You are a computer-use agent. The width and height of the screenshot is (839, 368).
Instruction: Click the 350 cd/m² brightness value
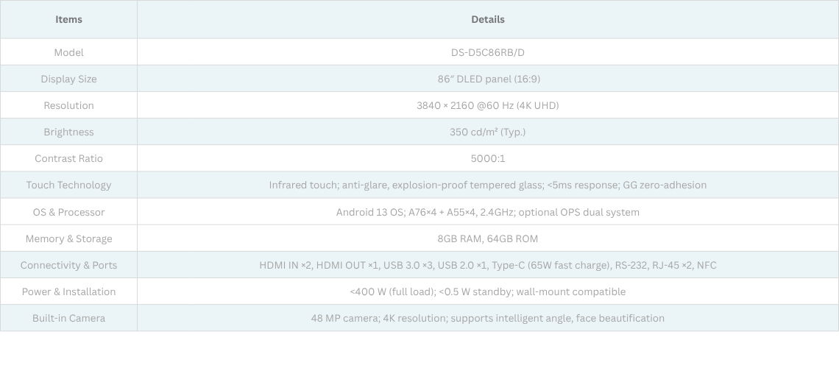pyautogui.click(x=488, y=132)
